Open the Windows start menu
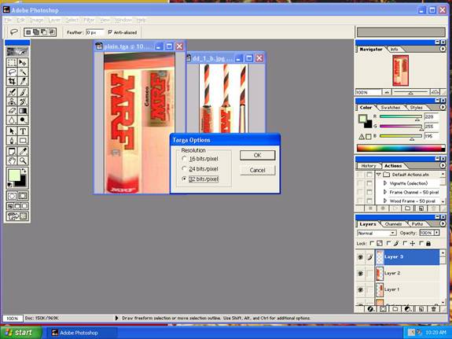The height and width of the screenshot is (339, 452). tap(20, 333)
